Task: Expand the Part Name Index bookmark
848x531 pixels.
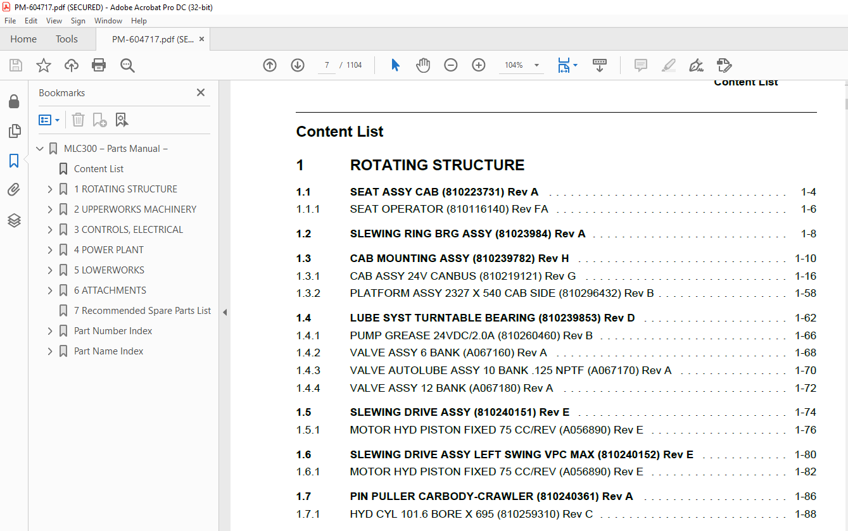Action: click(x=50, y=351)
